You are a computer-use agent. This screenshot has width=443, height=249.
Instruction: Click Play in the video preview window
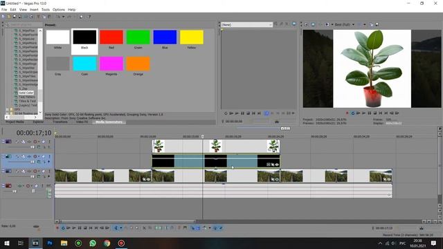pyautogui.click(x=363, y=113)
